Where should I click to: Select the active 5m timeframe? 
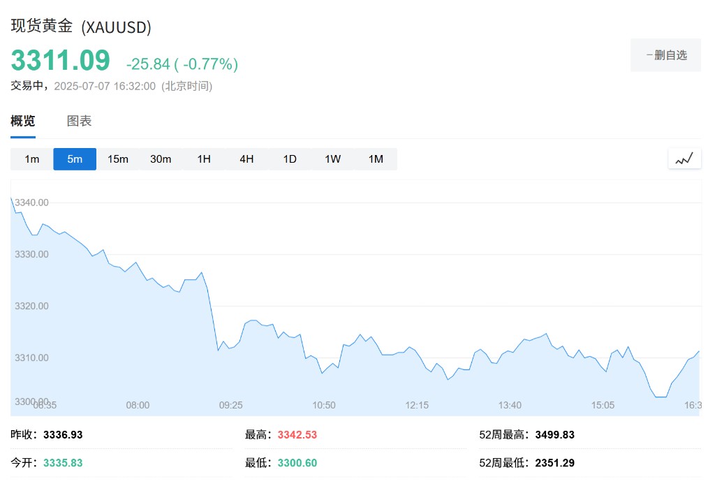(x=75, y=159)
